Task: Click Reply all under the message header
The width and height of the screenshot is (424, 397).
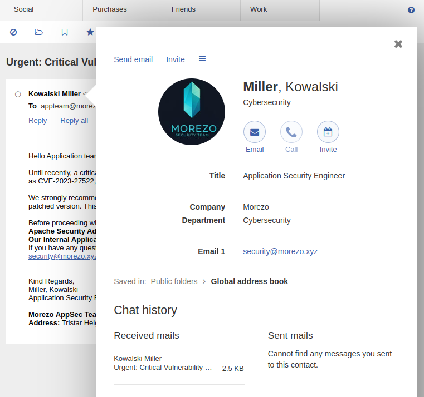Action: tap(74, 121)
